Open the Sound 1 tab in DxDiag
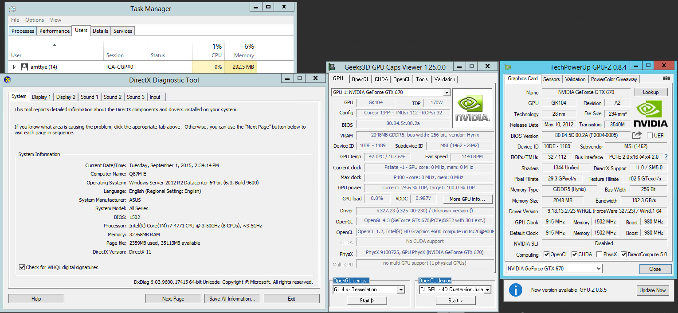Screen dimensions: 678x313 click(90, 97)
